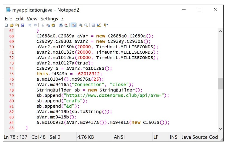
Task: Zoom out with the magnifier minus icon
Action: tap(86, 25)
